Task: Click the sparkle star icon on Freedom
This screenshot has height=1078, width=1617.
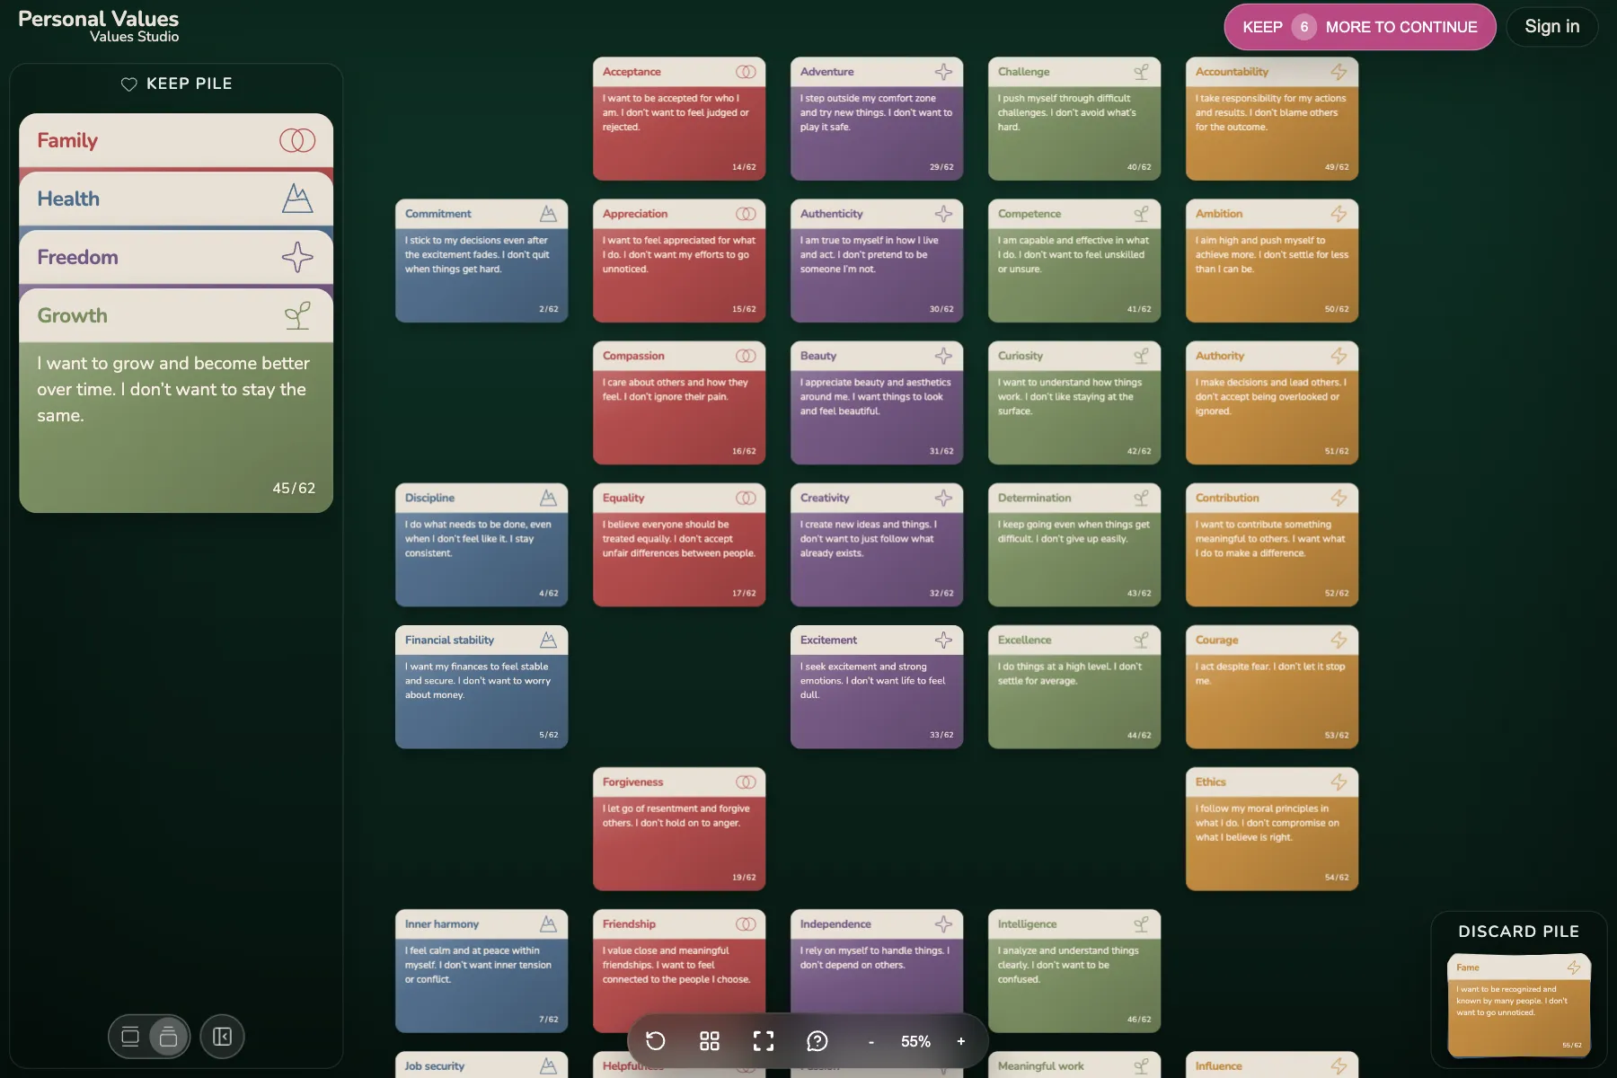Action: (297, 257)
